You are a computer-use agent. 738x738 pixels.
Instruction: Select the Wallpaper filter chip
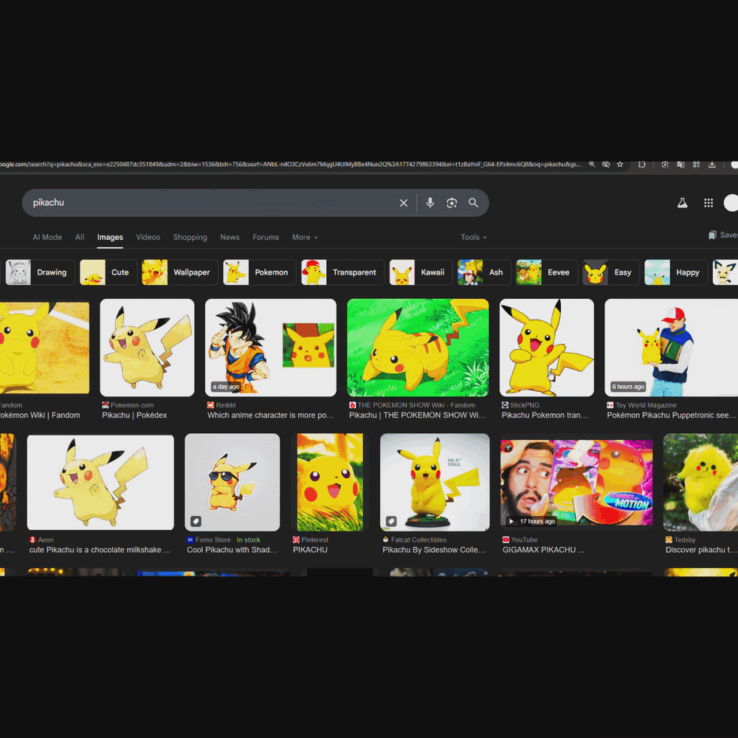(x=180, y=272)
